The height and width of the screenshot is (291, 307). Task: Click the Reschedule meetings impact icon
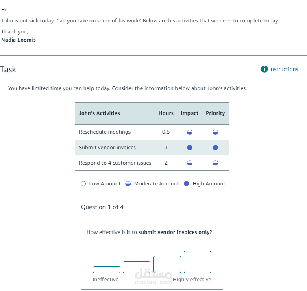pyautogui.click(x=190, y=132)
